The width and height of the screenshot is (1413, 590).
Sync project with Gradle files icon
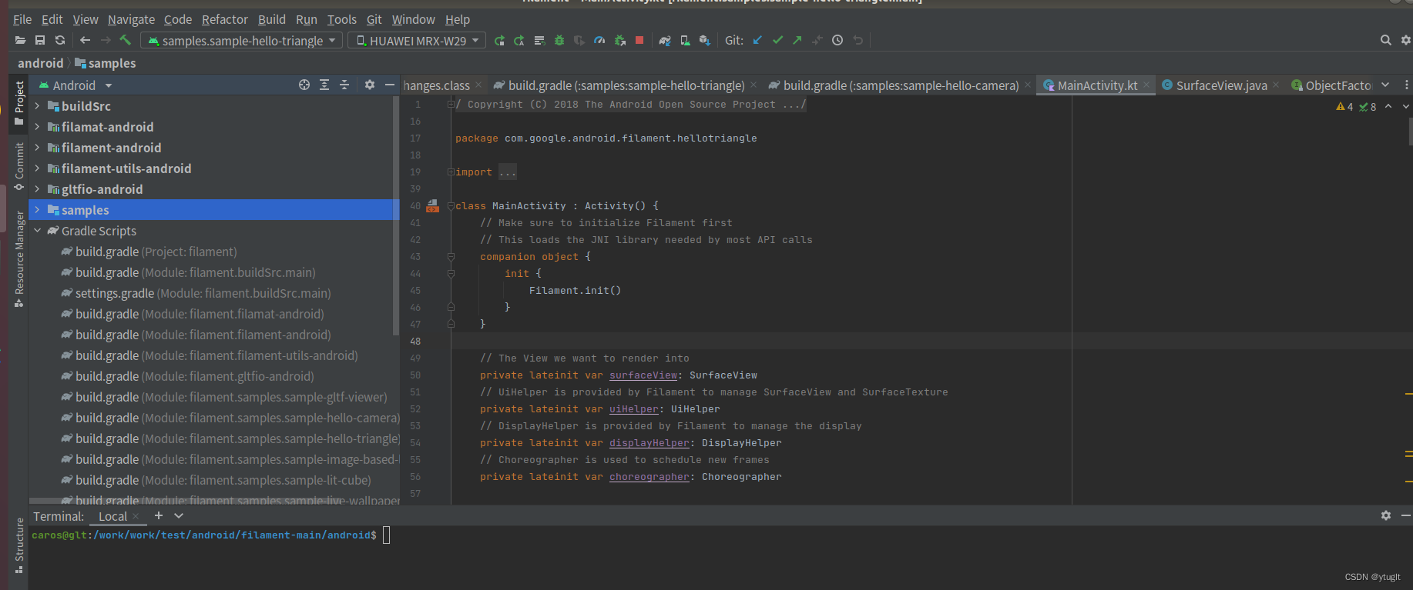click(665, 40)
